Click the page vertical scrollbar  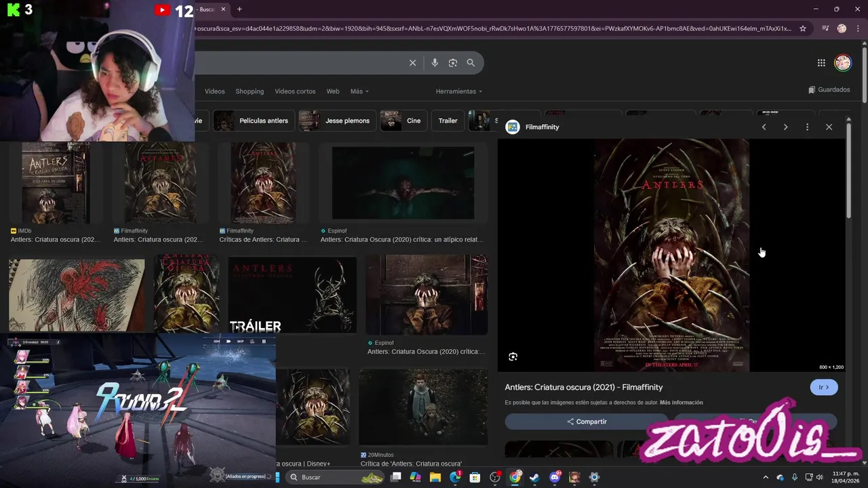point(864,75)
